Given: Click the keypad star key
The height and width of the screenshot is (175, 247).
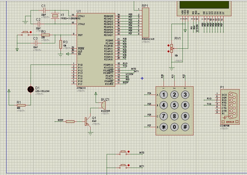Looking at the screenshot, I should 164,127.
